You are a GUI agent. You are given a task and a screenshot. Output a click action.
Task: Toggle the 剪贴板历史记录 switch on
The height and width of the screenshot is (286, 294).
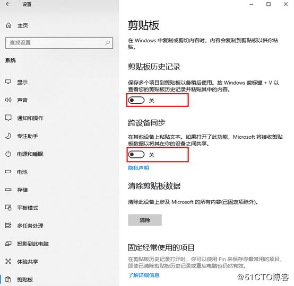click(136, 100)
